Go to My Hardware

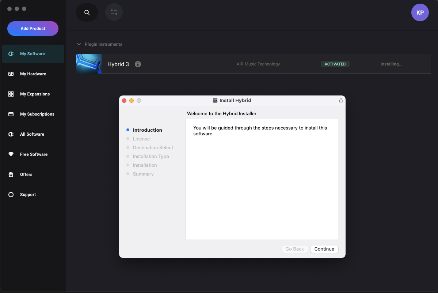coord(33,74)
